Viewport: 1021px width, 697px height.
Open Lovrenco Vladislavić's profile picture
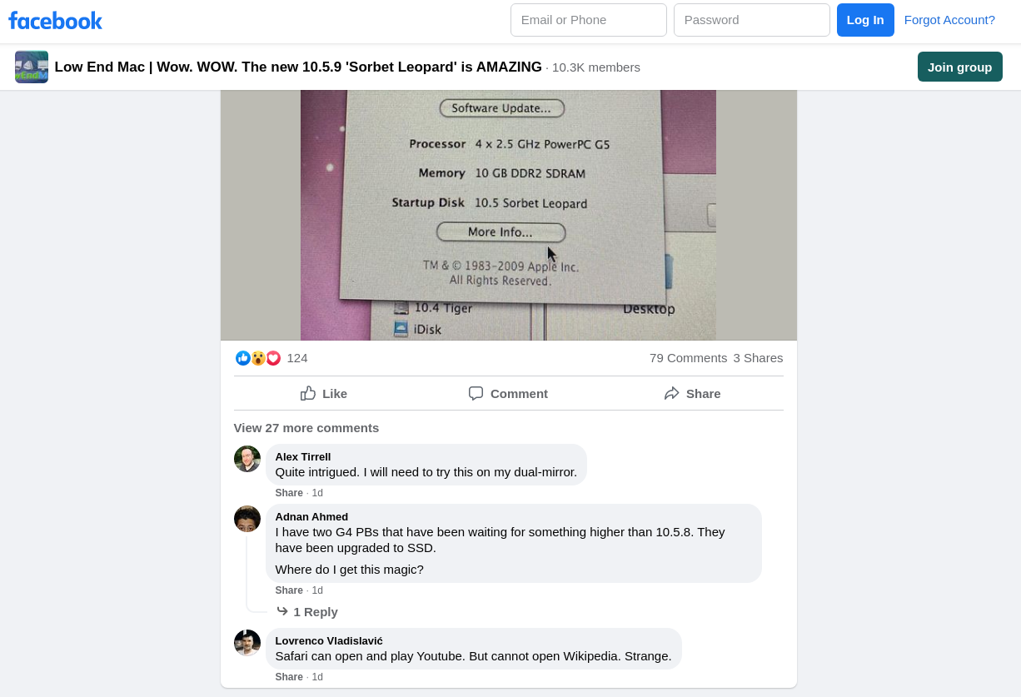pyautogui.click(x=247, y=643)
